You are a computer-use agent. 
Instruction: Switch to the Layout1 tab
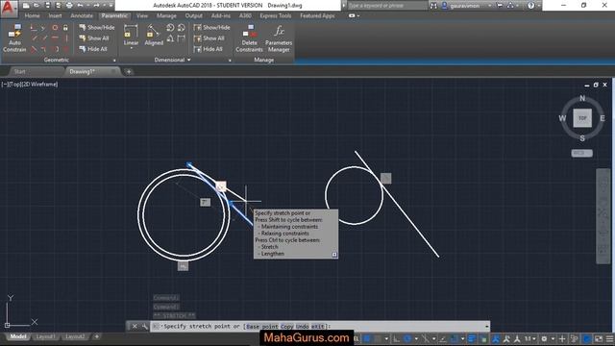pos(45,337)
